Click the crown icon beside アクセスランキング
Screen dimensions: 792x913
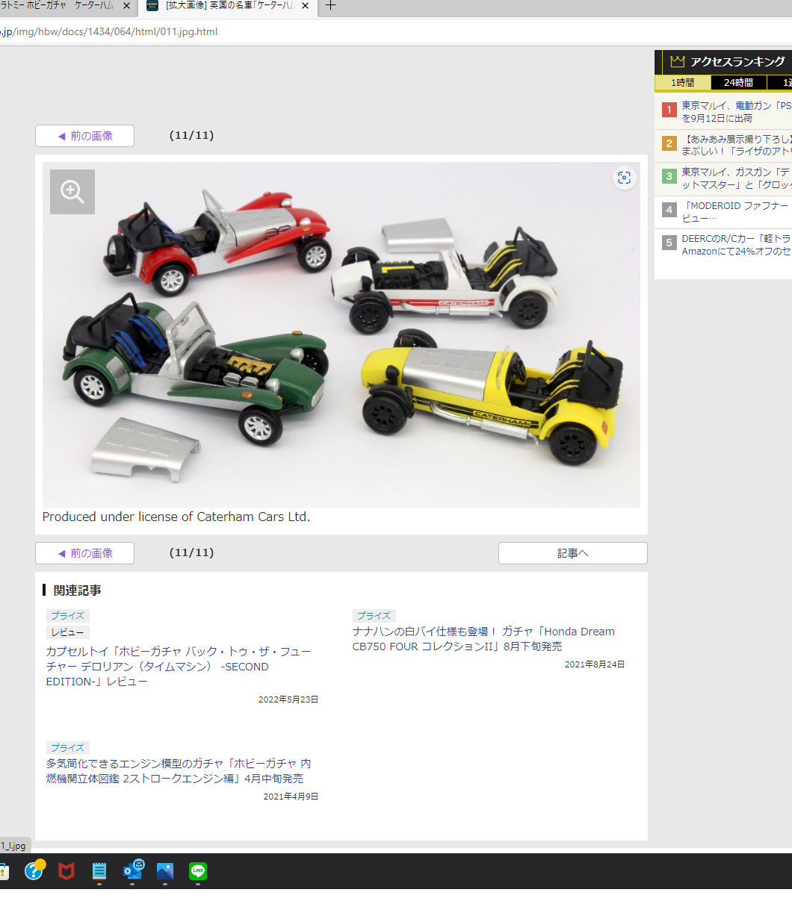678,61
